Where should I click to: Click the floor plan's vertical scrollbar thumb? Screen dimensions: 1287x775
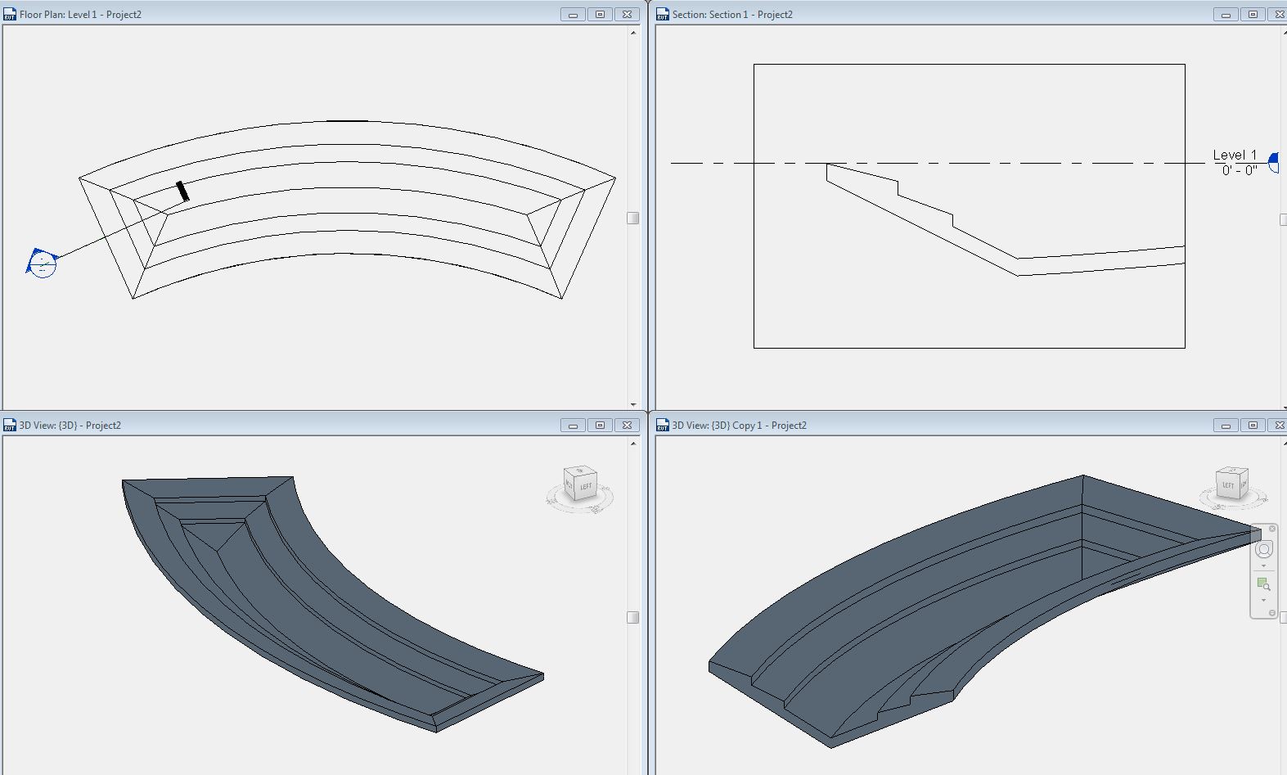pos(633,218)
